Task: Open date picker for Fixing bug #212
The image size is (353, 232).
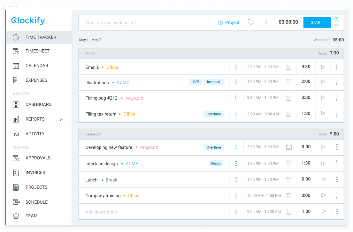Action: 288,98
